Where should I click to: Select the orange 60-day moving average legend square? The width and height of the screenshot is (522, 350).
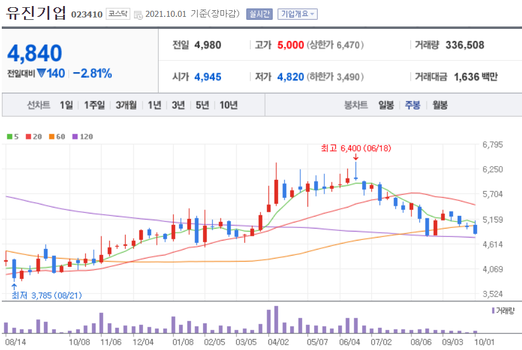coord(51,137)
